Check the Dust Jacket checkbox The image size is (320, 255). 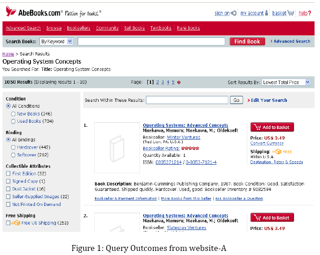pos(8,189)
